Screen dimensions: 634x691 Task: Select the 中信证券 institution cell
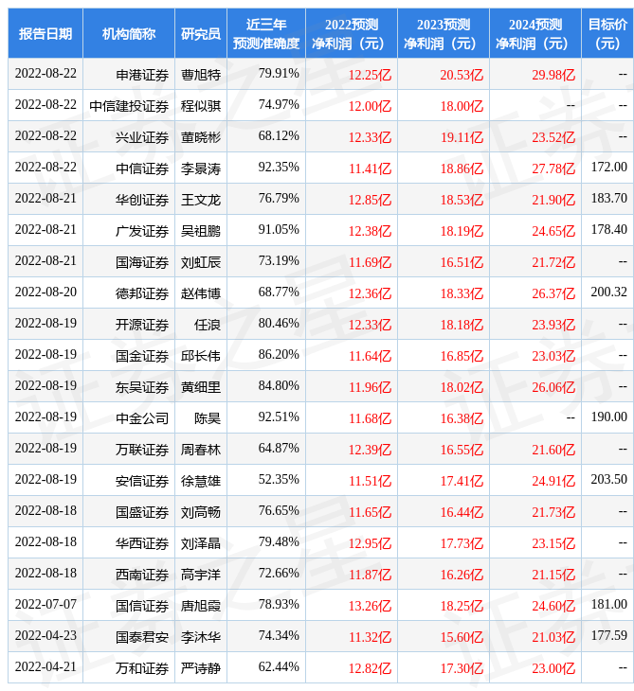(128, 168)
